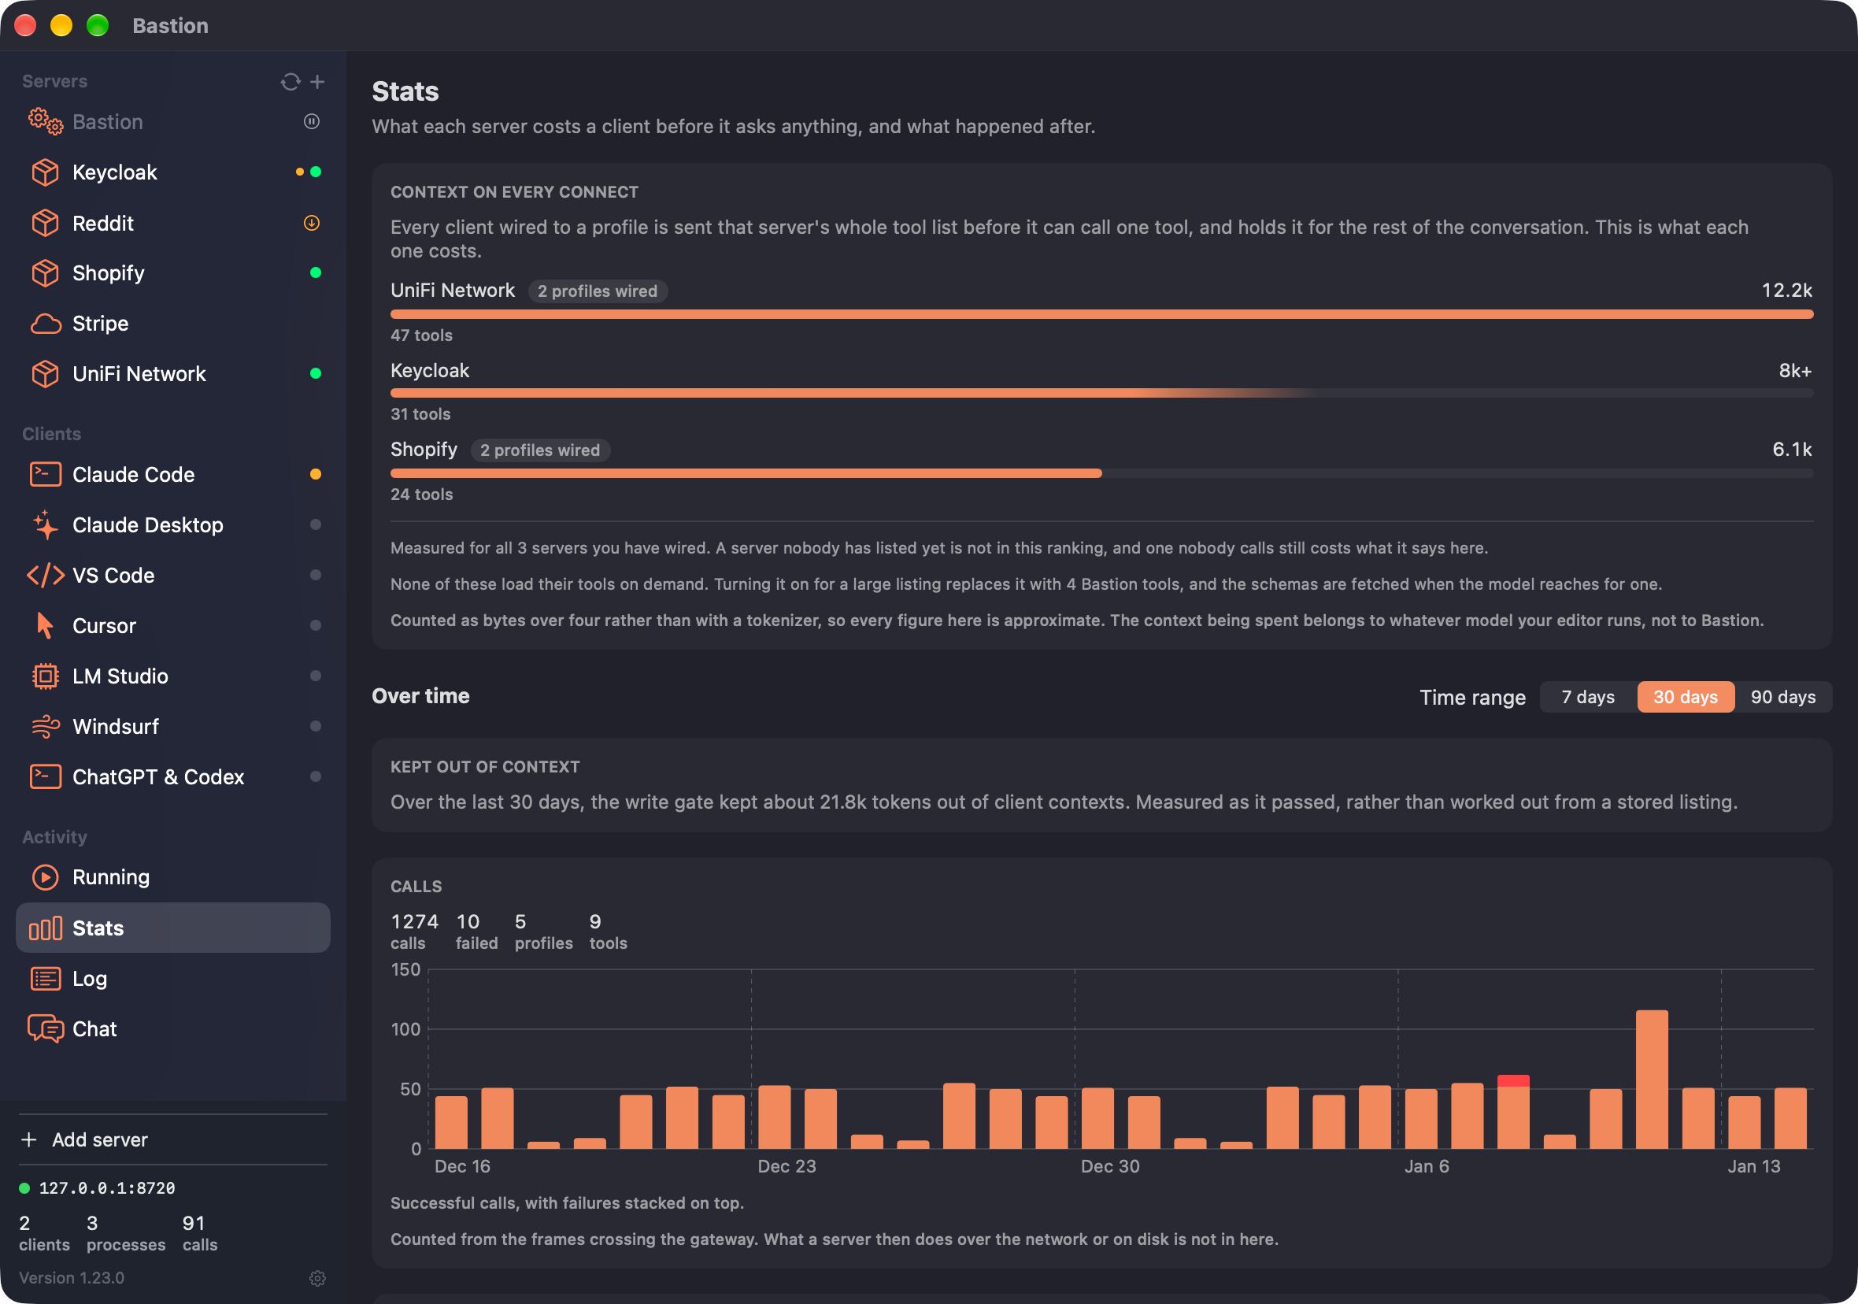1858x1304 pixels.
Task: Click the Claude Desktop sparkle icon
Action: (46, 524)
